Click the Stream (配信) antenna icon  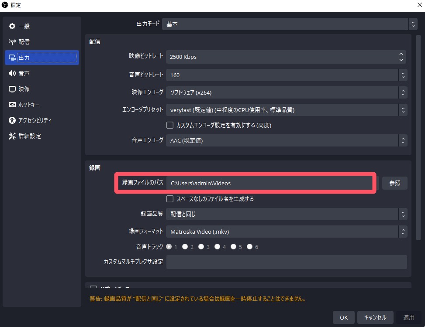coord(12,42)
